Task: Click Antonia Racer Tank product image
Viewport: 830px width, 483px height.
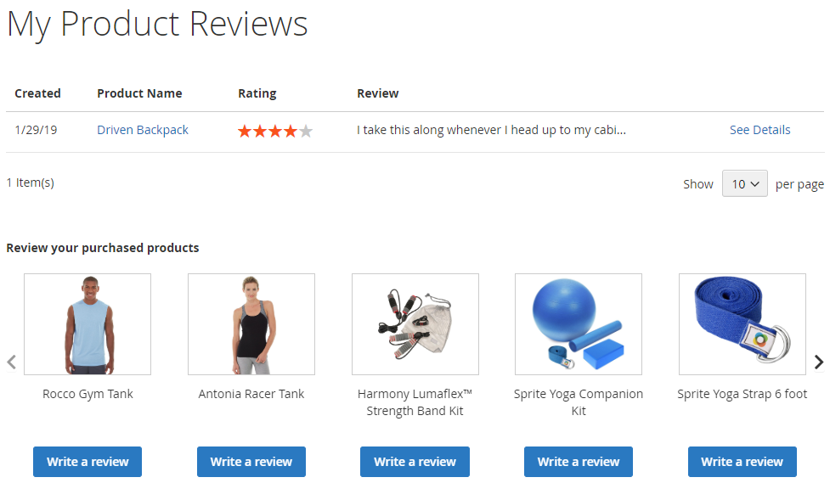Action: [x=251, y=324]
